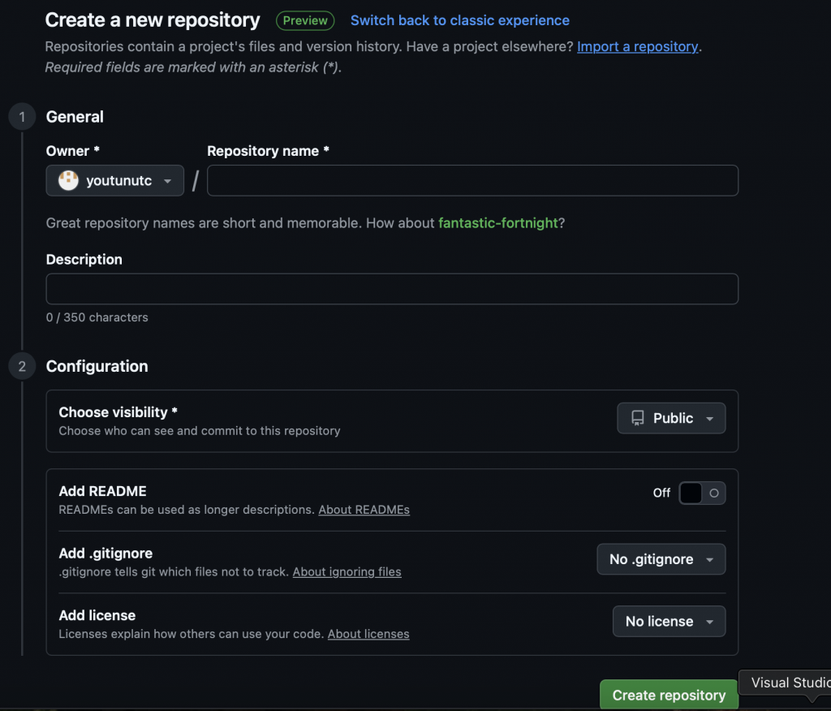This screenshot has width=831, height=711.
Task: Open the About licenses link
Action: [x=368, y=634]
